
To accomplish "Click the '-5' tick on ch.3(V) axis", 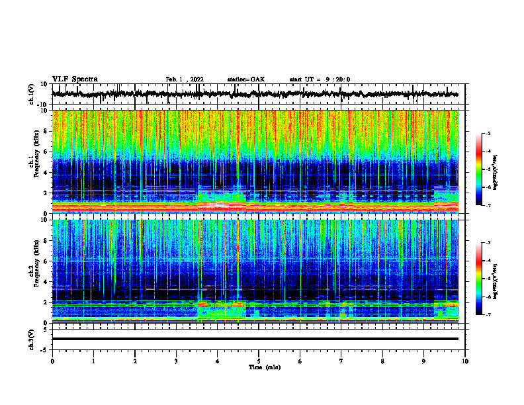I will (44, 350).
